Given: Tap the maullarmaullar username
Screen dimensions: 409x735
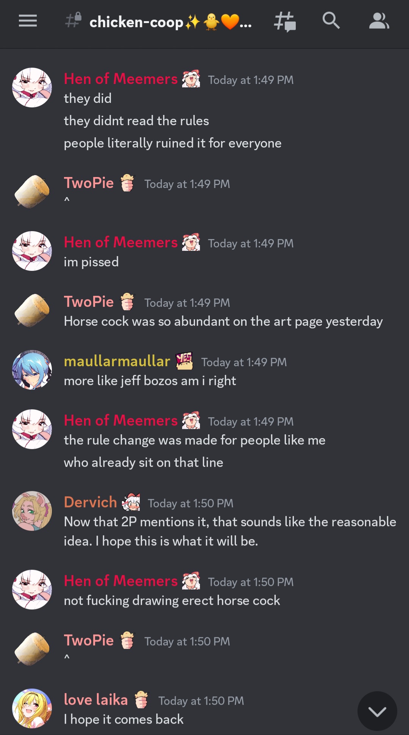Looking at the screenshot, I should point(117,361).
